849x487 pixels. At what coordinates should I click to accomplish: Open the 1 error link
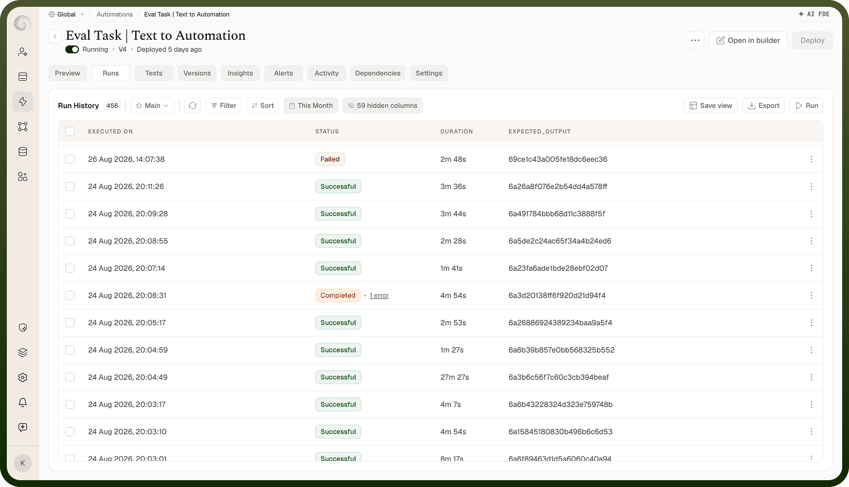point(379,296)
